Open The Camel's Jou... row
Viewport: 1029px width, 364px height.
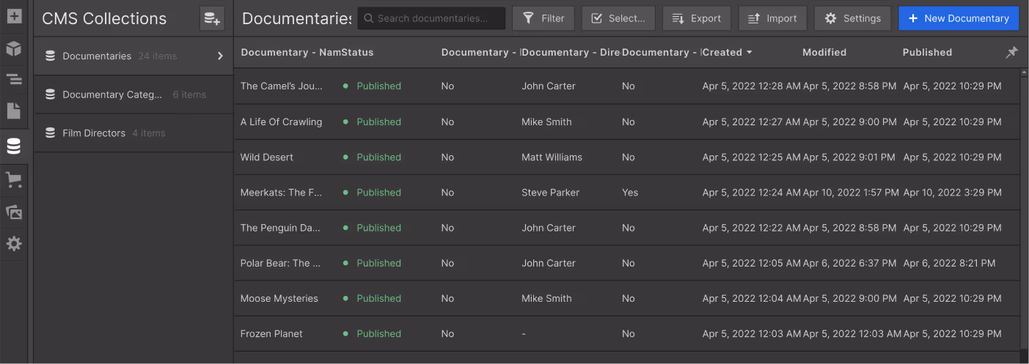pos(627,86)
